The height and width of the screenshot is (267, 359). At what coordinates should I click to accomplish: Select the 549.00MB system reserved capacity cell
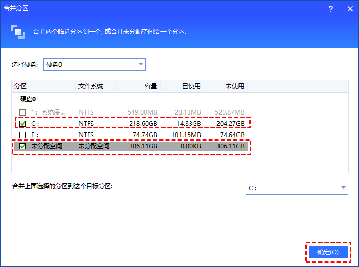click(143, 112)
